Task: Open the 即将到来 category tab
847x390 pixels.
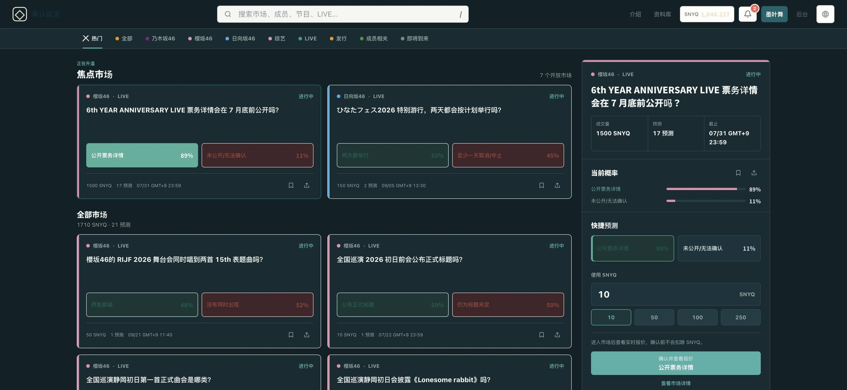Action: [x=415, y=39]
